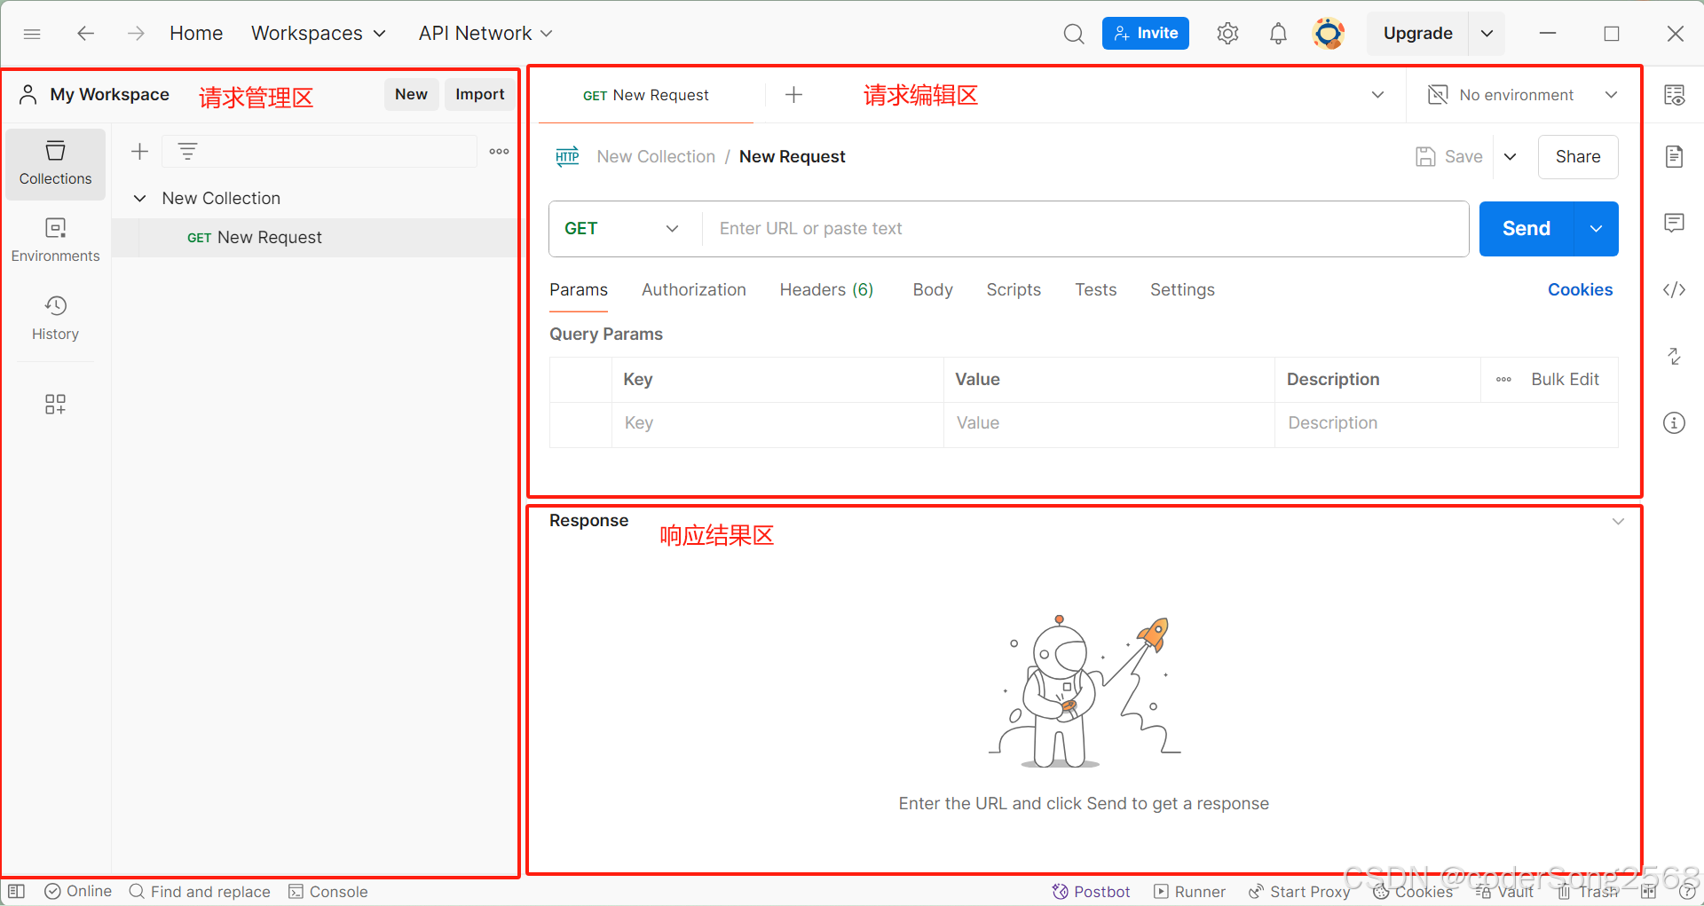Go back with the left arrow
The image size is (1704, 906).
tap(85, 34)
